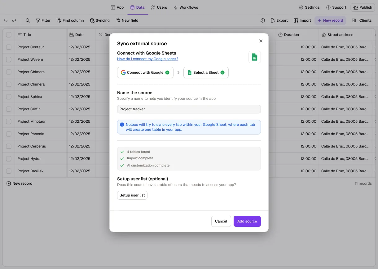Add a New field
378x269 pixels.
click(x=127, y=20)
